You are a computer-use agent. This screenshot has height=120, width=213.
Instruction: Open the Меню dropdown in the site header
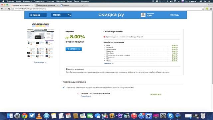38,15
